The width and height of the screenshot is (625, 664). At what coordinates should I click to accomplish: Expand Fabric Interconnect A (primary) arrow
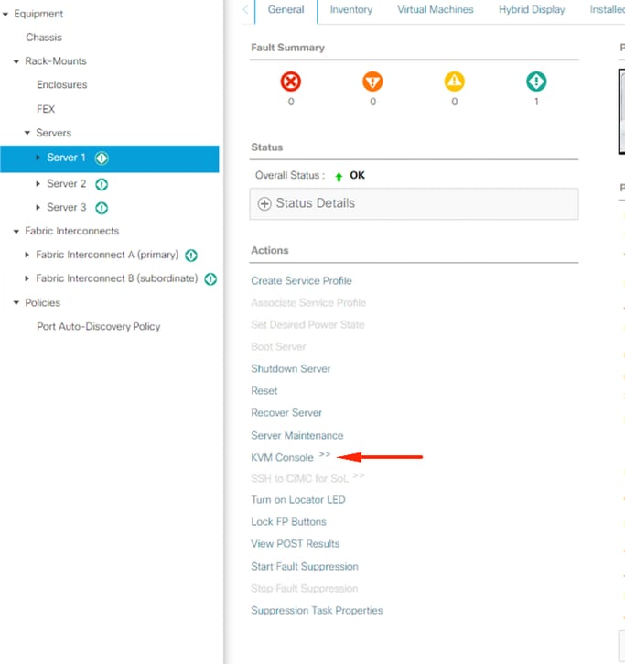pyautogui.click(x=27, y=255)
